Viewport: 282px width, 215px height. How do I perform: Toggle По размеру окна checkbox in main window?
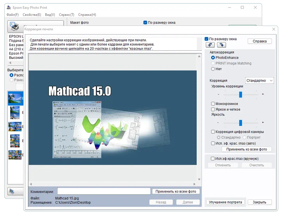click(145, 23)
